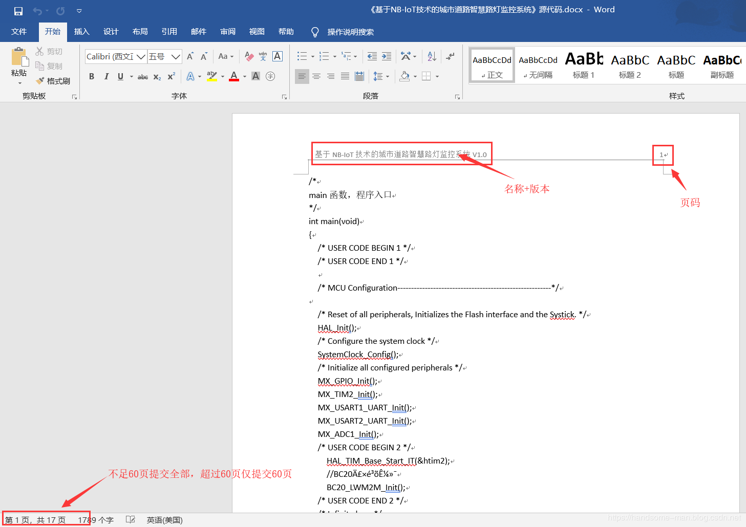Switch to the 引用 ribbon tab
The width and height of the screenshot is (746, 527).
click(169, 32)
